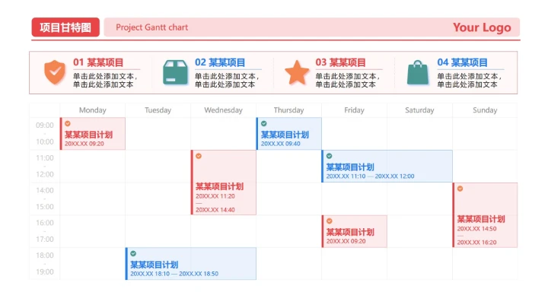
Task: Open the 01 某某项目 heading
Action: coord(98,62)
